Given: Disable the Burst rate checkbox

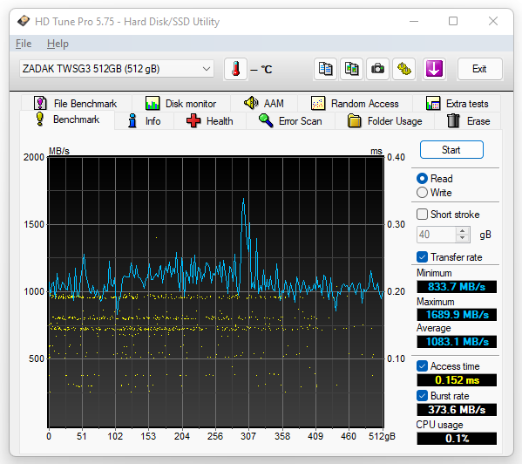Looking at the screenshot, I should point(422,396).
